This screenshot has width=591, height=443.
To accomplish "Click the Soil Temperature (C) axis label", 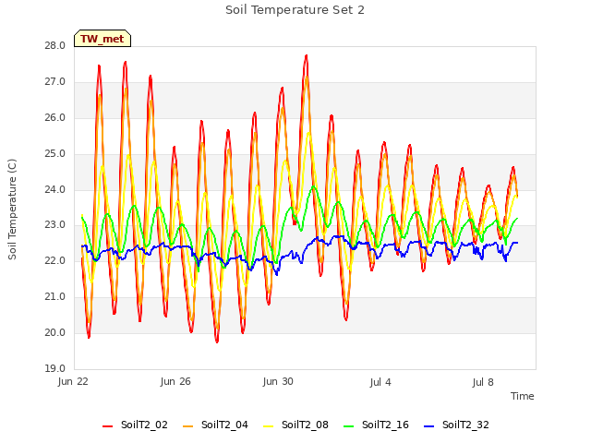I will click(x=12, y=210).
